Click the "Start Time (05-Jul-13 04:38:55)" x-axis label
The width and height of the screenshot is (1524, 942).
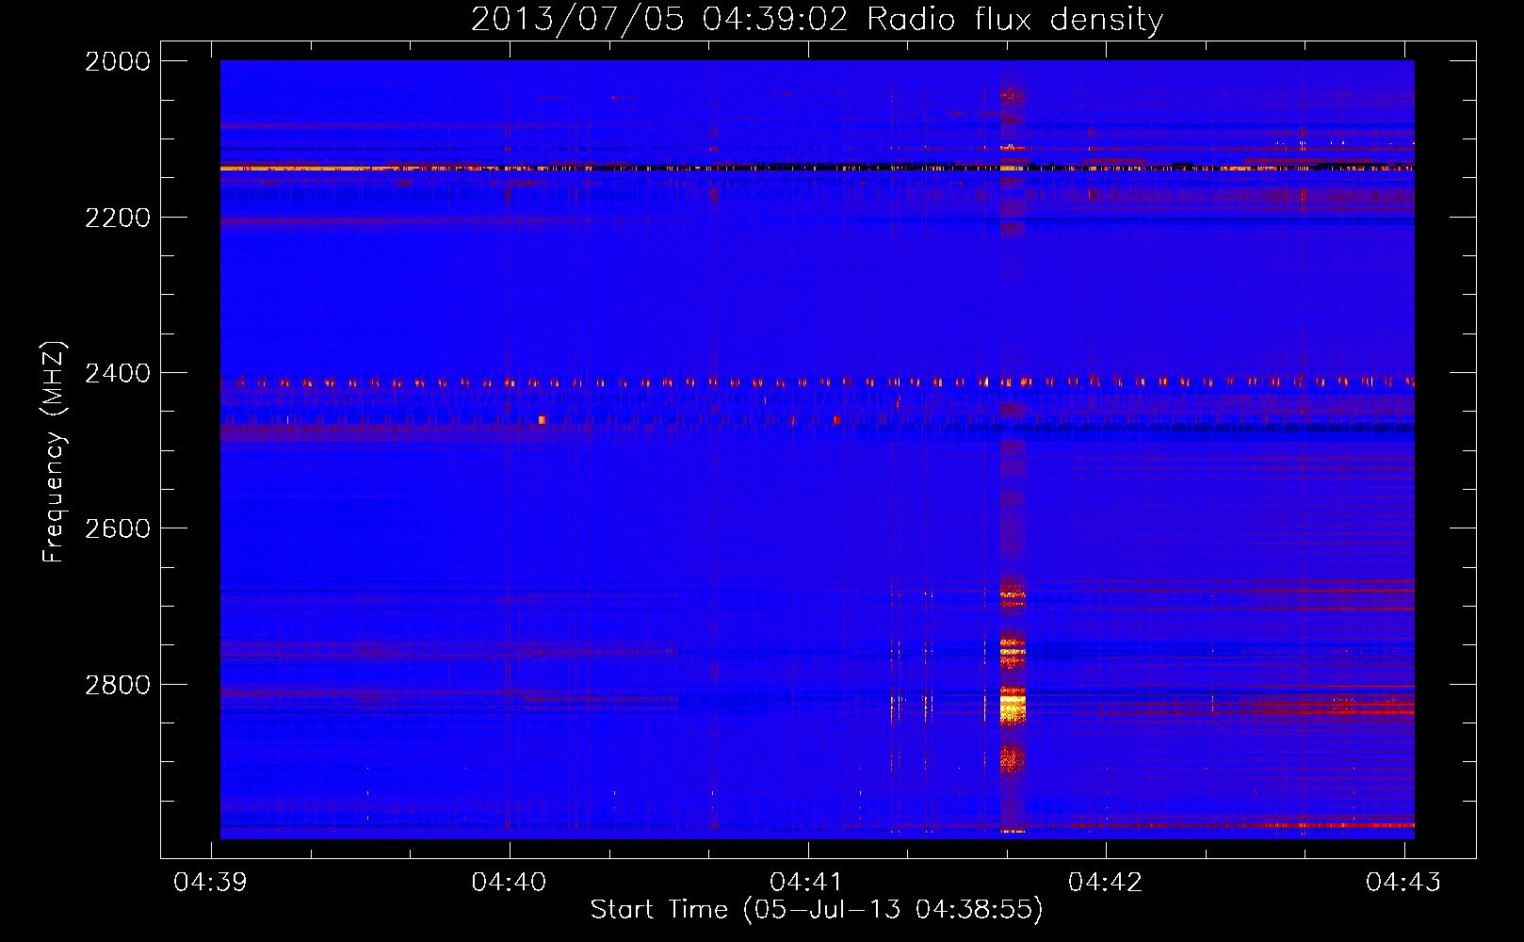tap(817, 910)
